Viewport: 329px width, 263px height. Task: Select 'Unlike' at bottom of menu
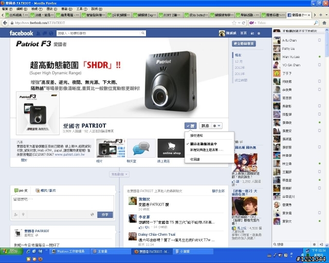(195, 159)
